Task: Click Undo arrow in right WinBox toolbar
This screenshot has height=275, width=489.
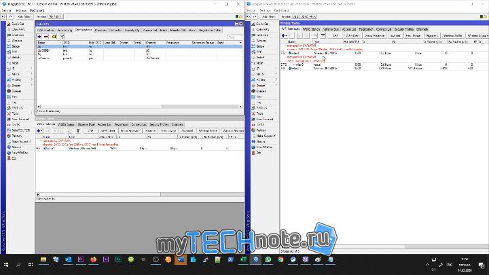Action: [249, 16]
